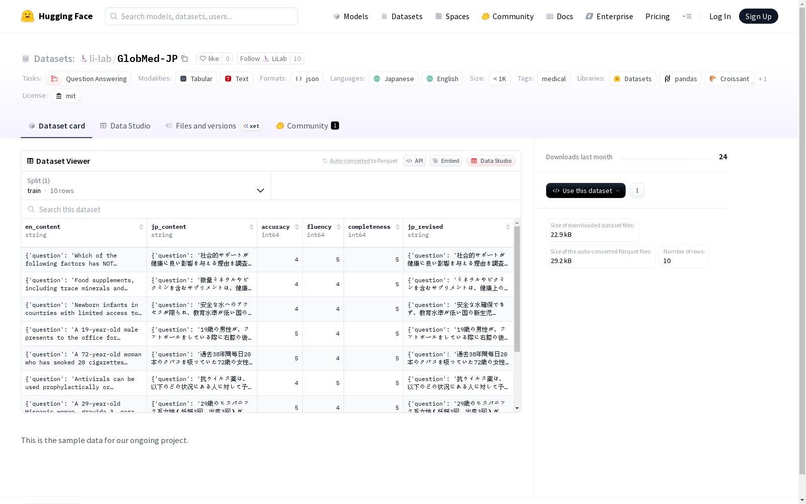Click Log In
This screenshot has width=806, height=504.
720,16
